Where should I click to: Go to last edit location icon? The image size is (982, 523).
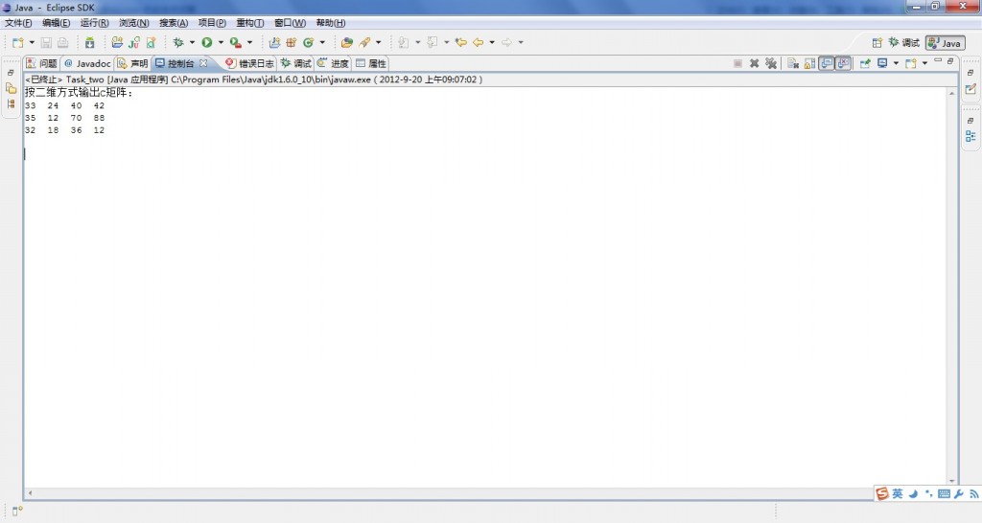461,42
